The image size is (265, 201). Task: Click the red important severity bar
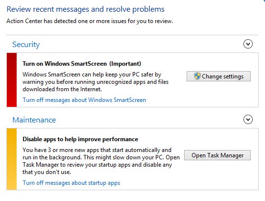(x=12, y=80)
